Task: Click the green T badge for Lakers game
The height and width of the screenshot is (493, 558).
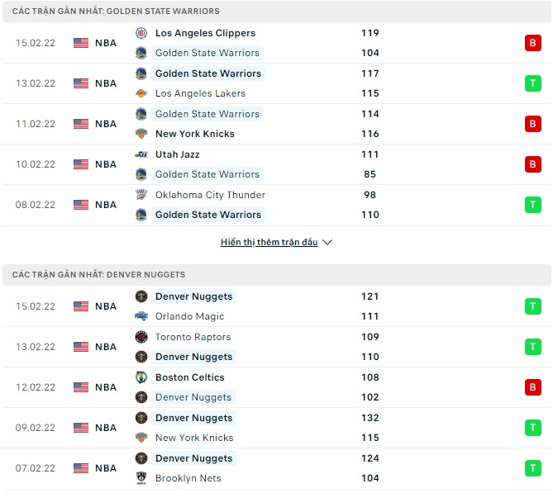Action: point(533,83)
